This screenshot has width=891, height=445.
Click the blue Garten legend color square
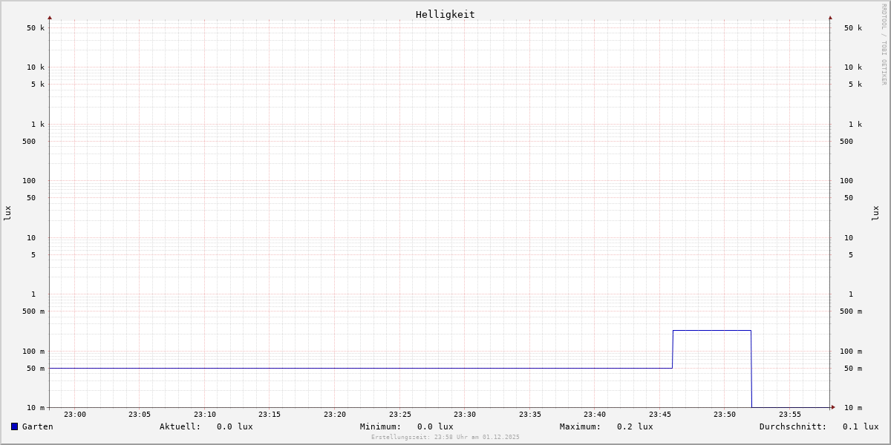point(14,426)
